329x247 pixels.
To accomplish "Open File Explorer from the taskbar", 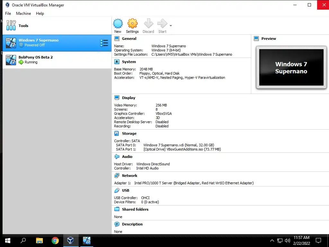I will 39,241.
